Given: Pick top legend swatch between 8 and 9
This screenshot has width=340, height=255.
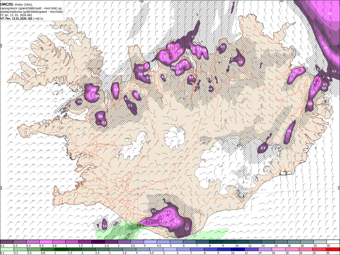Looking at the screenshot, I should 216,242.
